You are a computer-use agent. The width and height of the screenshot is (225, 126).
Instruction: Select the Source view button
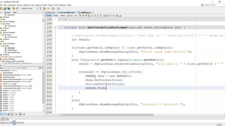pyautogui.click(x=49, y=15)
